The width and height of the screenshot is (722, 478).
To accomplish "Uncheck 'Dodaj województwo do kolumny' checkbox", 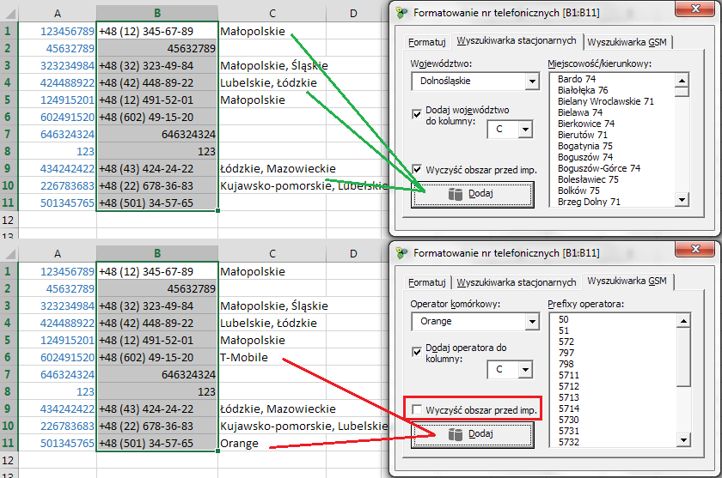I will [417, 114].
